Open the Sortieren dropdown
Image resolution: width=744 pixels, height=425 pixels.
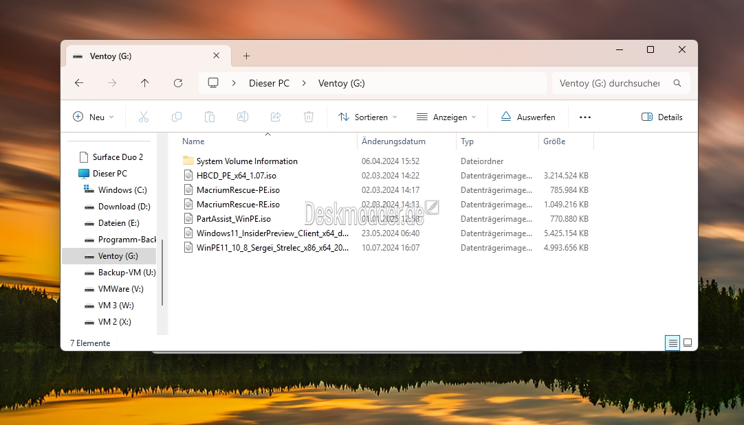pyautogui.click(x=368, y=117)
